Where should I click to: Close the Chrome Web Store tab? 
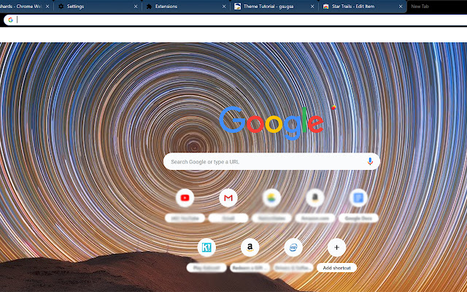(47, 7)
